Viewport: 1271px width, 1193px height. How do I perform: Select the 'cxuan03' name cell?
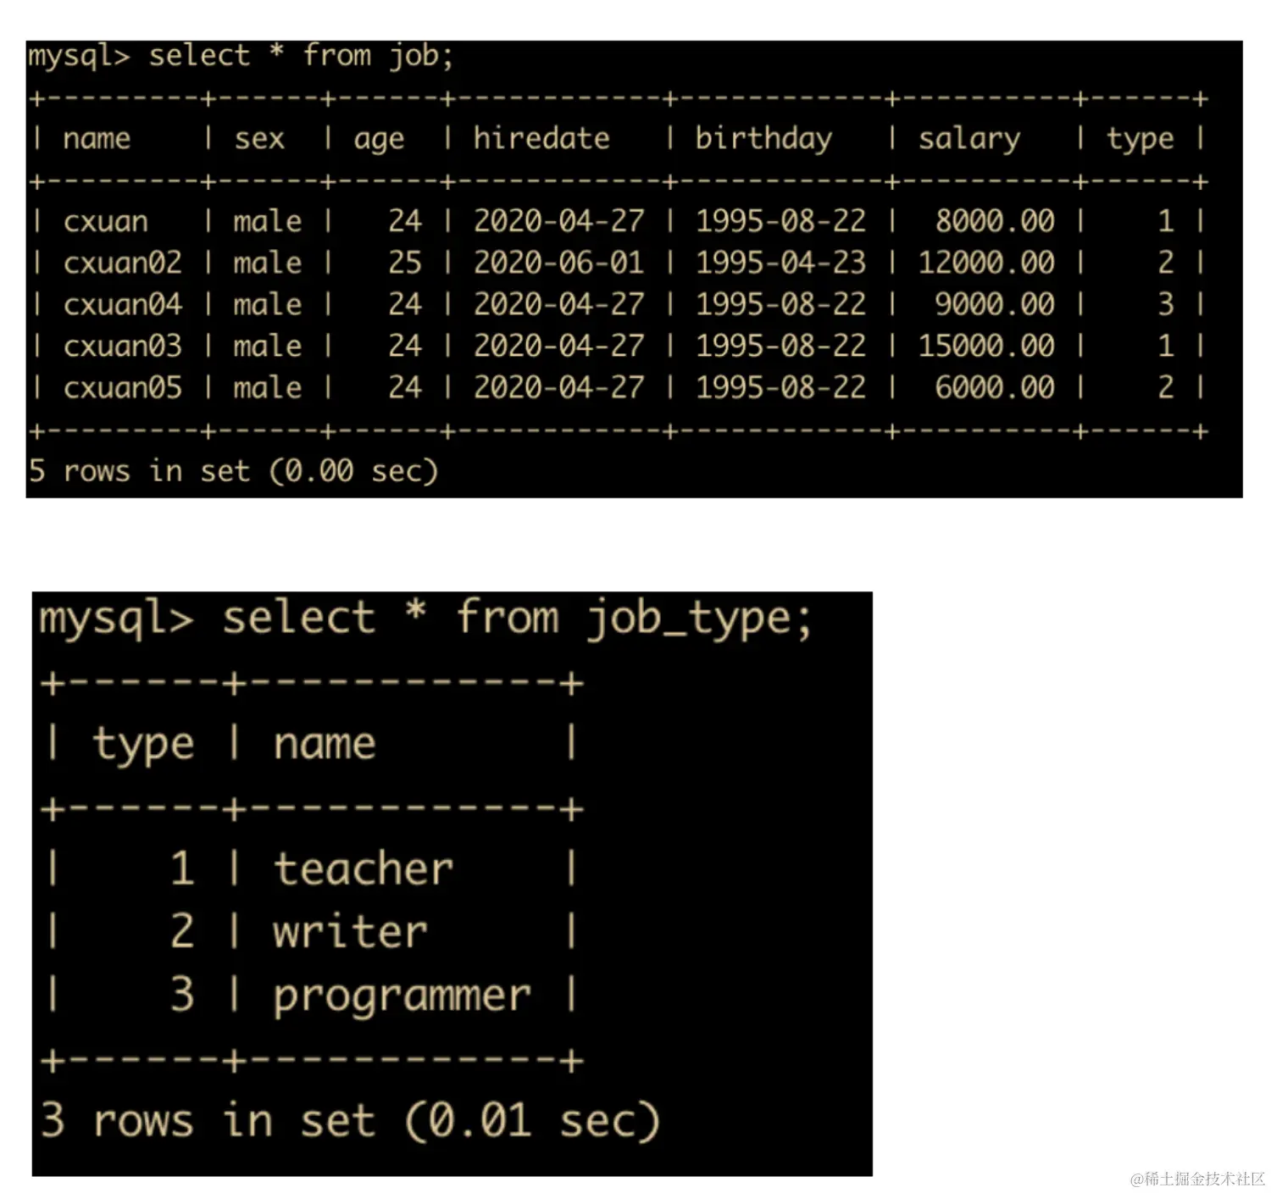[x=123, y=346]
